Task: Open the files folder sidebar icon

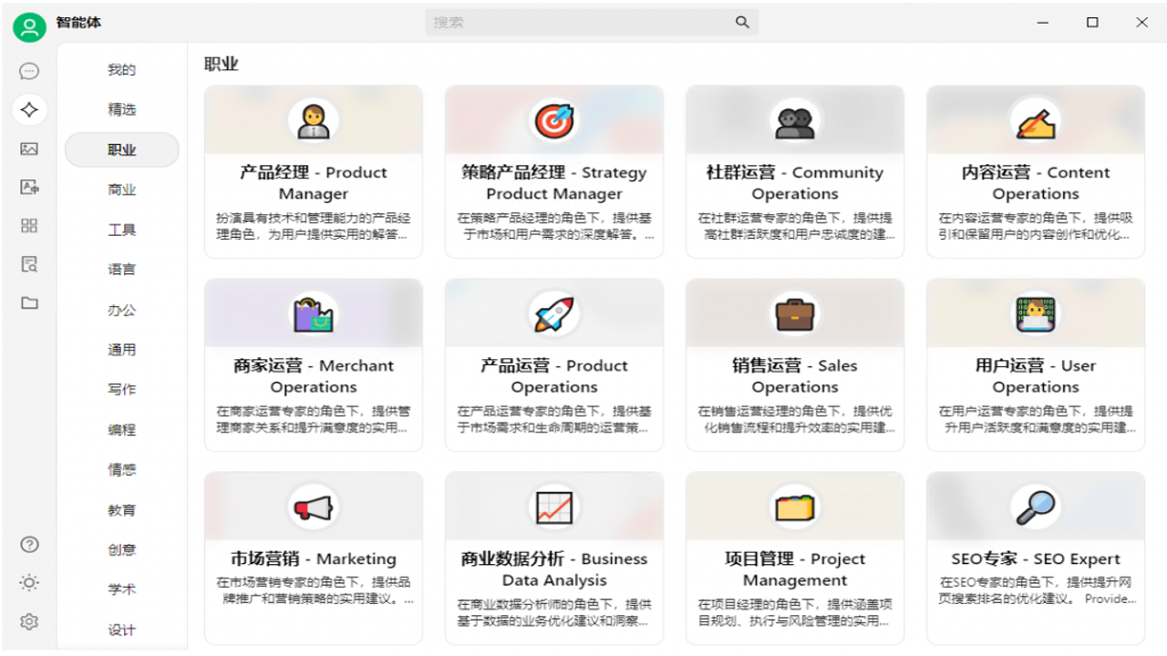Action: point(29,302)
